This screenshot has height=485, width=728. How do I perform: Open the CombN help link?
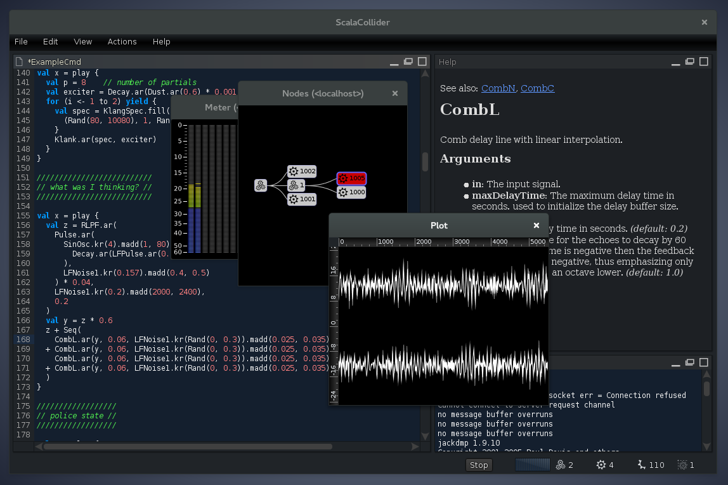[x=498, y=88]
